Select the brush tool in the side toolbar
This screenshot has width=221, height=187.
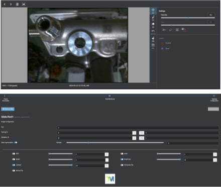pos(153,18)
